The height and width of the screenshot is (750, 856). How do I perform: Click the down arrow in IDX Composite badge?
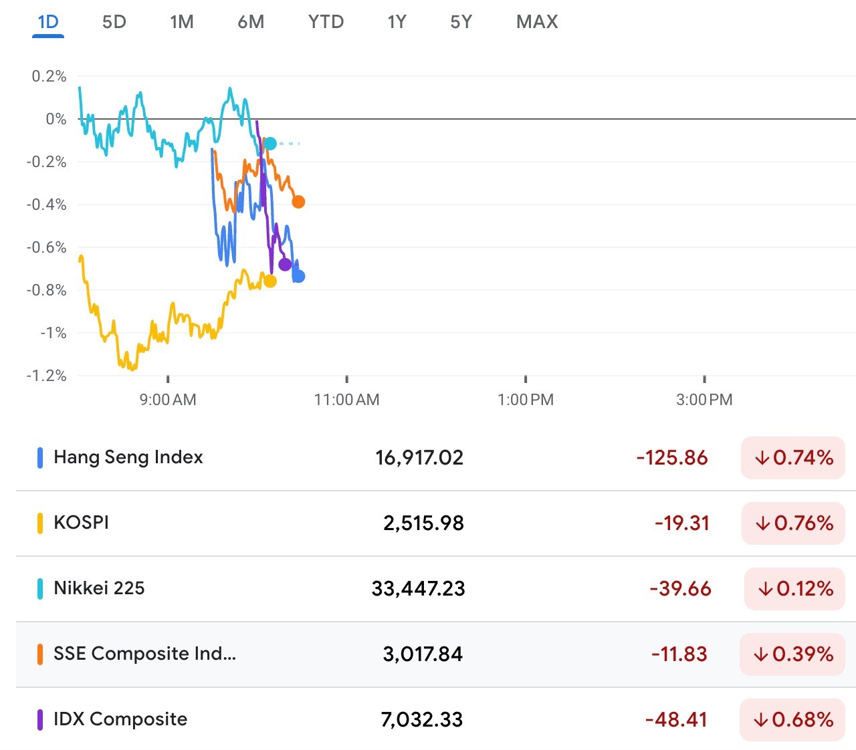(760, 721)
